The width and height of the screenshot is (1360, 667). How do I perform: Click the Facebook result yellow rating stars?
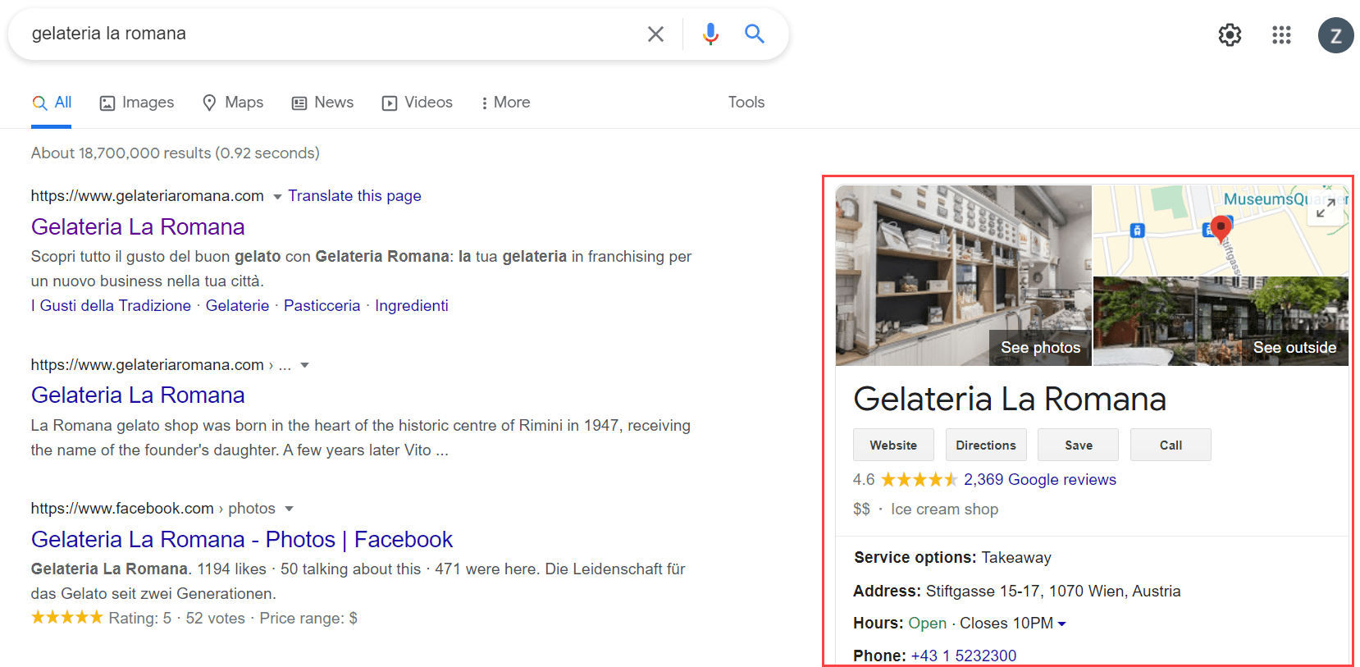point(67,618)
